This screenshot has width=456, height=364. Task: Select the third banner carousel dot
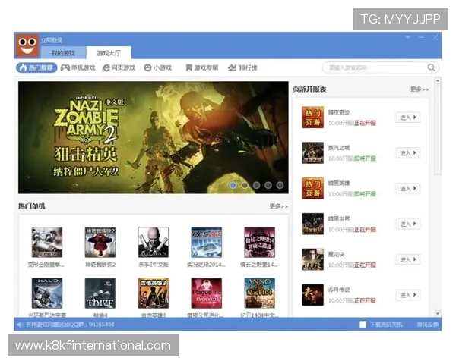tap(257, 185)
